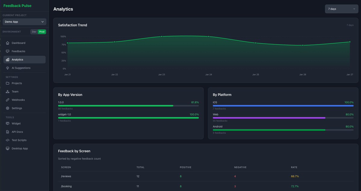Image resolution: width=361 pixels, height=191 pixels.
Task: Open the Settings page link
Action: [24, 108]
